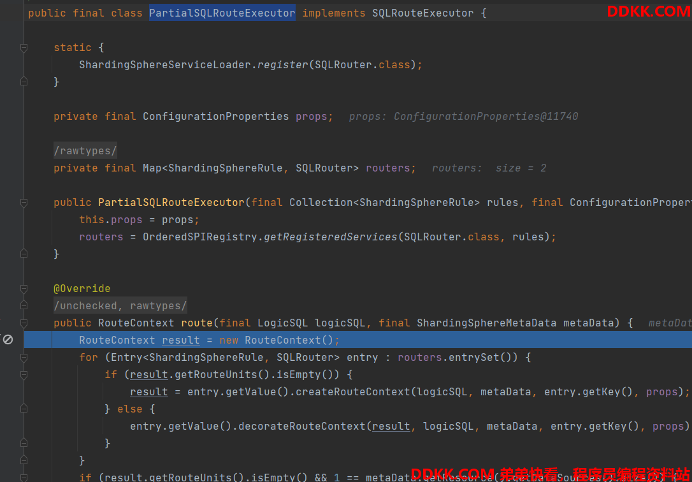Click the static keyword
The width and height of the screenshot is (692, 482).
(x=73, y=48)
